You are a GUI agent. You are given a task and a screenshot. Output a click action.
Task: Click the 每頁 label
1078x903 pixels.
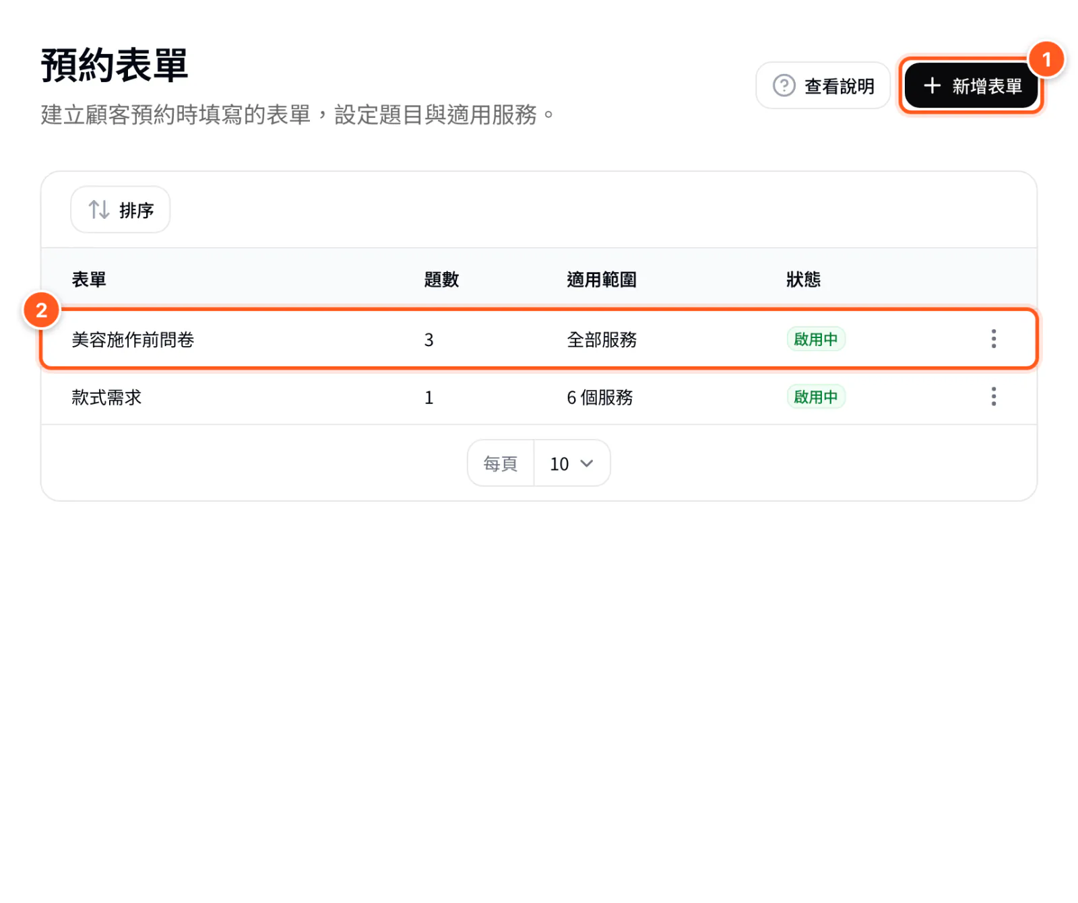(500, 463)
